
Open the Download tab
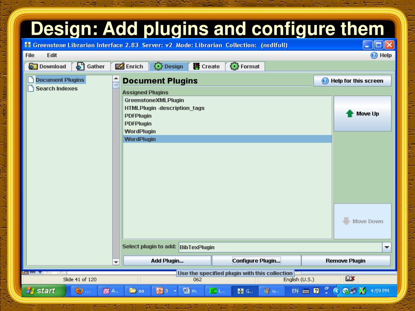click(x=48, y=66)
